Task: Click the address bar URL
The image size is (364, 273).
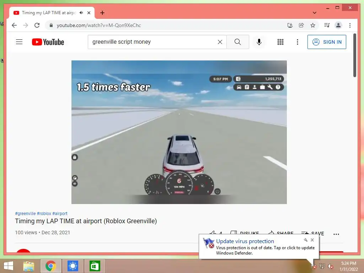Action: tap(99, 25)
